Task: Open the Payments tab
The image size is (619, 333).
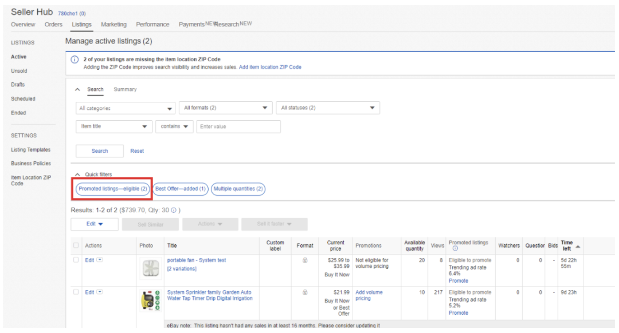Action: click(x=191, y=25)
